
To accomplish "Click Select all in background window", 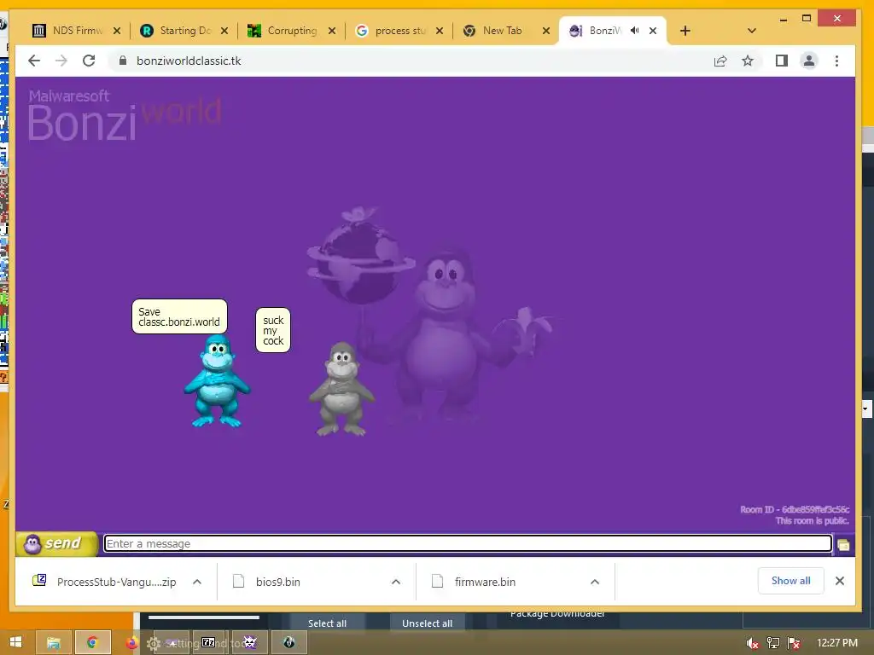I will (327, 623).
